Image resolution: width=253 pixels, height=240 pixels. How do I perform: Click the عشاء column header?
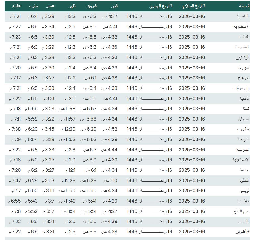click(16, 6)
